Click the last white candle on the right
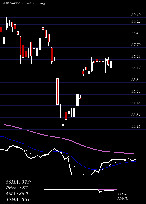The width and height of the screenshot is (146, 204). click(111, 64)
